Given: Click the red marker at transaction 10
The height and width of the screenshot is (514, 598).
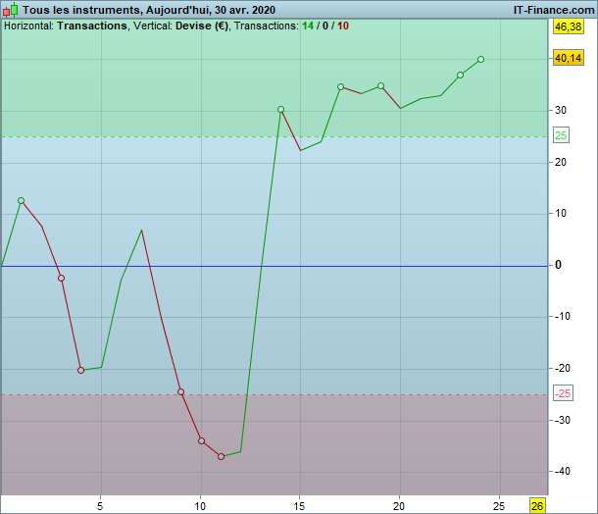Looking at the screenshot, I should 201,441.
